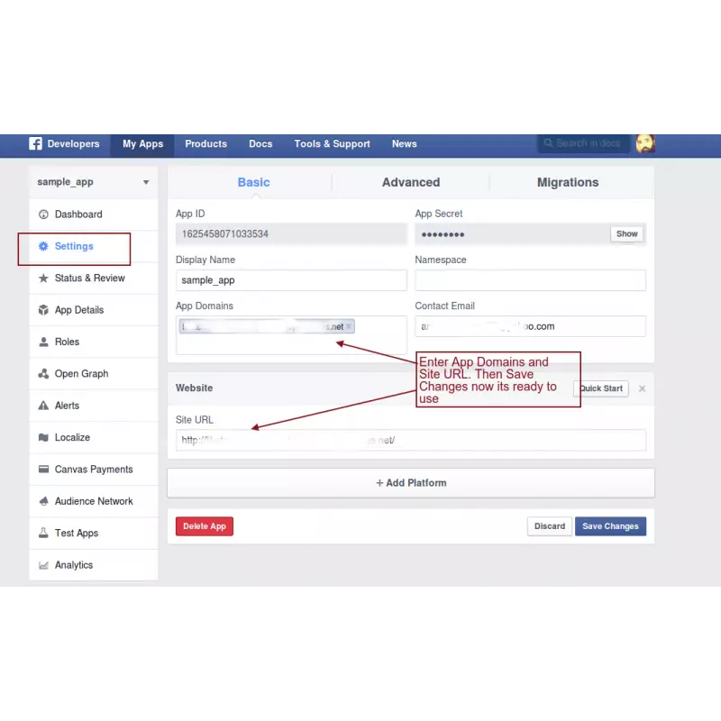The height and width of the screenshot is (721, 721).
Task: Open the Docs menu
Action: (260, 144)
